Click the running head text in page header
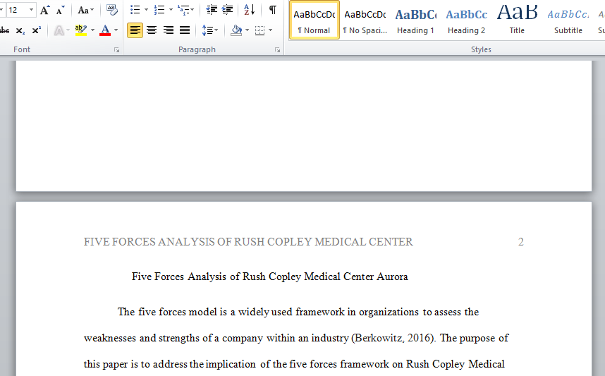This screenshot has width=605, height=376. [x=248, y=242]
